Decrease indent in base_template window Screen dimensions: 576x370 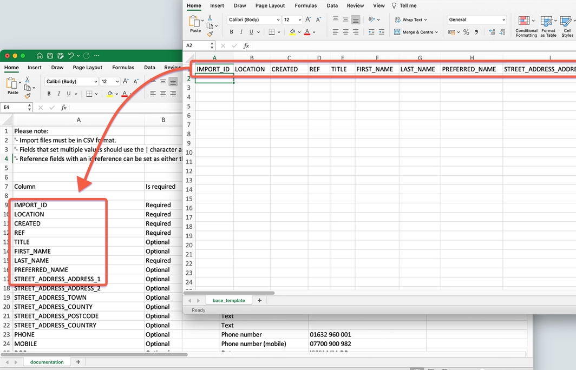coord(372,32)
